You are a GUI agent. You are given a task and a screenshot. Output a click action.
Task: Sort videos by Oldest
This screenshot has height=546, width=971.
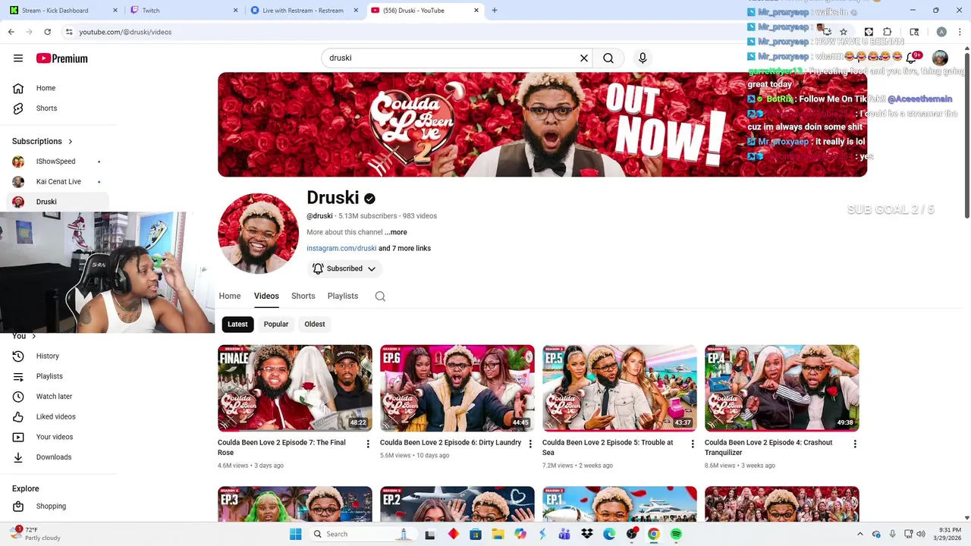[x=315, y=324]
